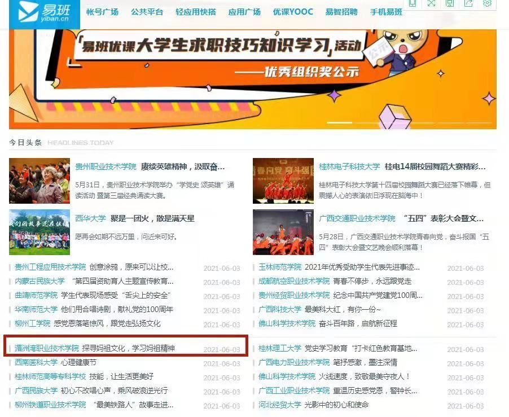Image resolution: width=509 pixels, height=417 pixels.
Task: Open headline 桂电14届校园舞蹈大赛精彩...
Action: click(435, 167)
